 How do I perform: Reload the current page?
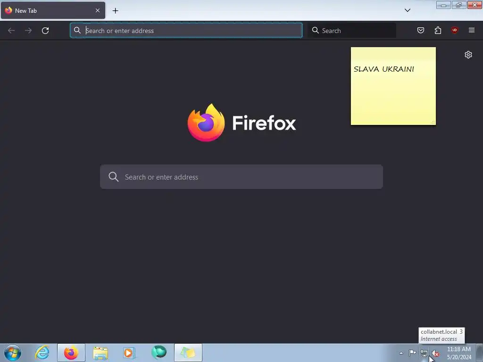click(x=45, y=31)
